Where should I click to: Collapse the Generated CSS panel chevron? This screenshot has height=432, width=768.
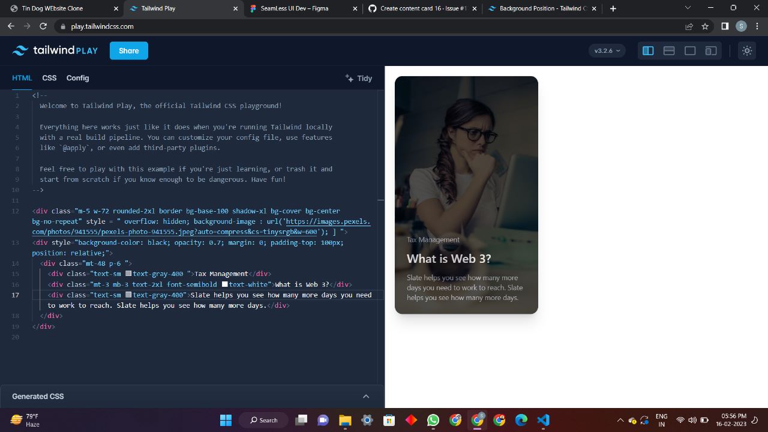365,396
